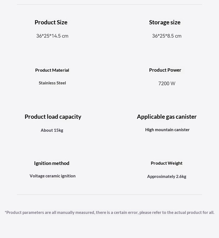Click the manually measured disclaimer footnote
Viewport: 219px width, 238px height.
109,213
